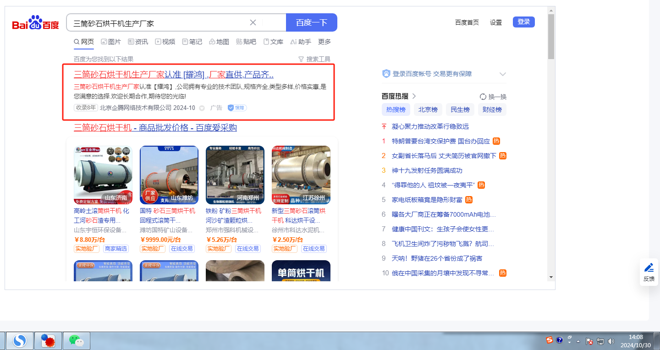Open the Sogou browser taskbar icon

[x=19, y=340]
